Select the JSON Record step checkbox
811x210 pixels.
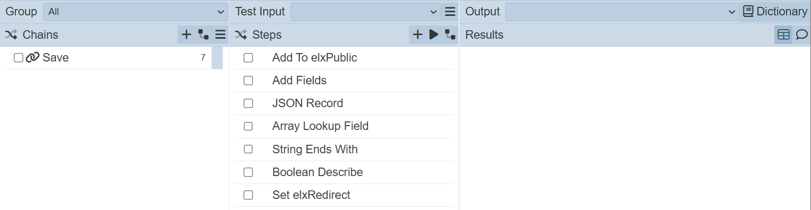248,103
